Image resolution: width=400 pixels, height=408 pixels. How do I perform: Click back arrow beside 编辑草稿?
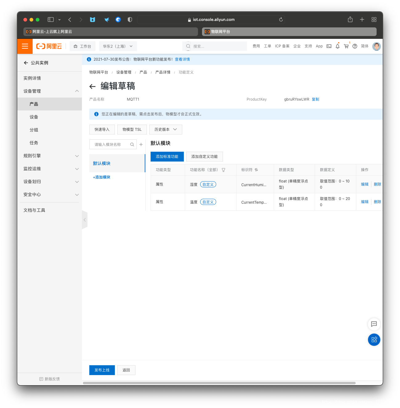92,86
